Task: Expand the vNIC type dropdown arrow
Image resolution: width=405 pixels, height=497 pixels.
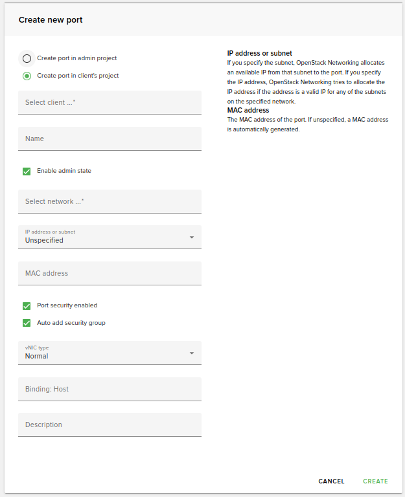Action: pos(192,353)
